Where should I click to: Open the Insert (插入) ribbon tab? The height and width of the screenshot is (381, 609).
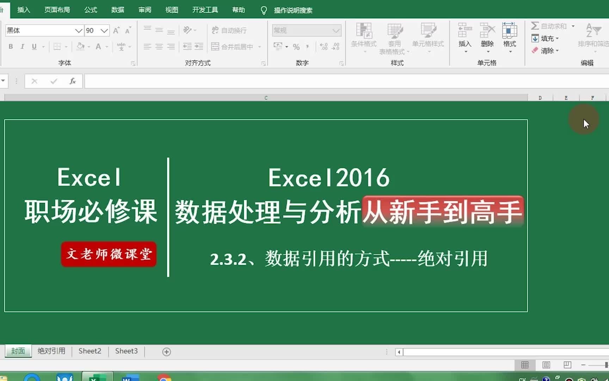click(x=24, y=10)
